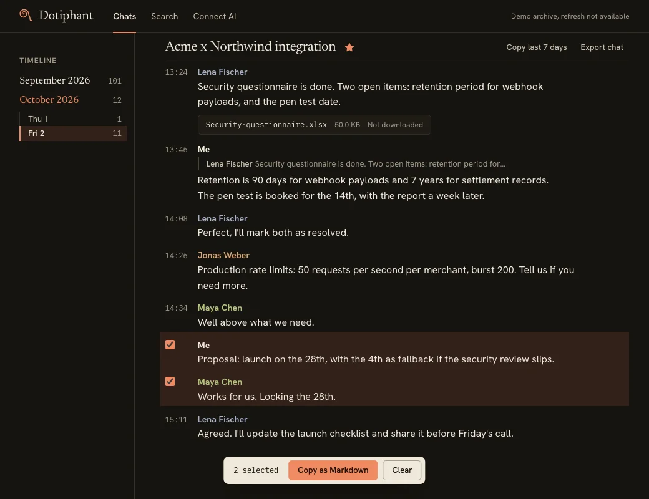
Task: Click 'Perfect, I'll mark both as resolved.' message
Action: pos(273,233)
